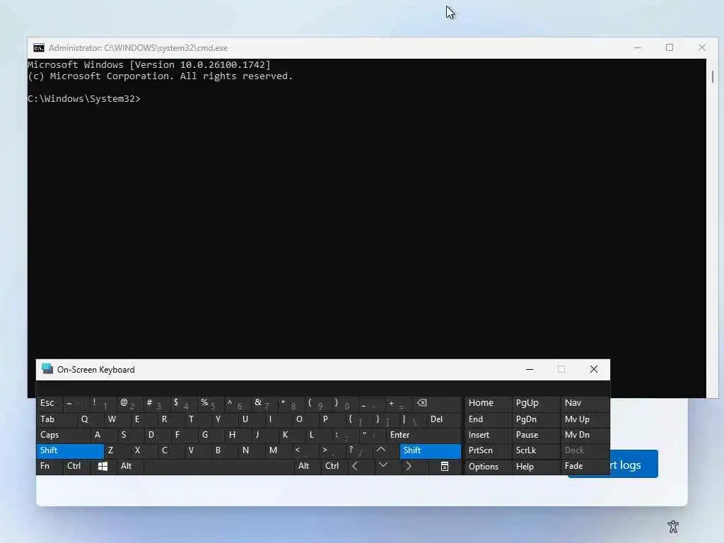The height and width of the screenshot is (543, 724).
Task: Tap the End key
Action: click(x=488, y=419)
